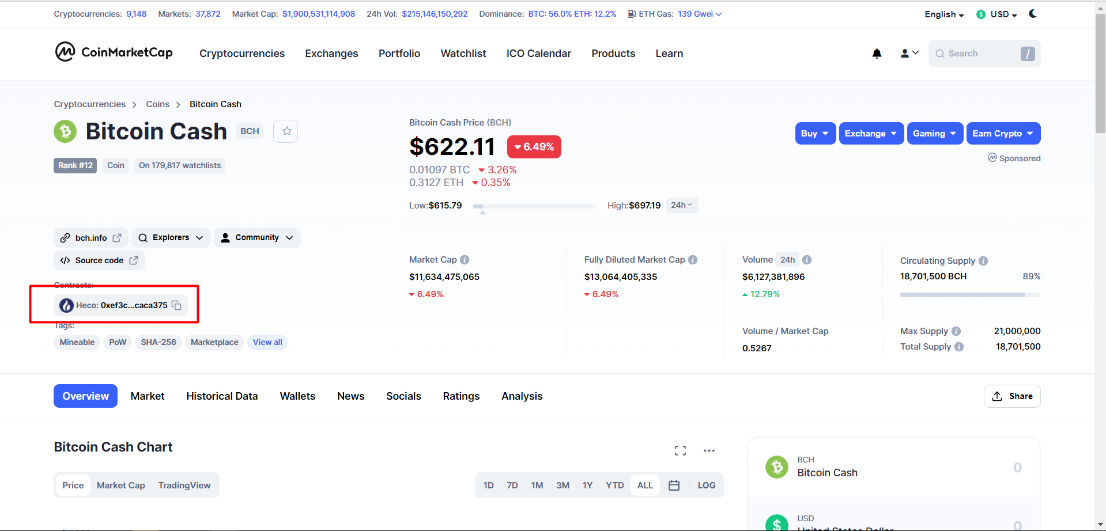This screenshot has width=1106, height=531.
Task: Click the Bitcoin Cash amount field
Action: 1018,468
